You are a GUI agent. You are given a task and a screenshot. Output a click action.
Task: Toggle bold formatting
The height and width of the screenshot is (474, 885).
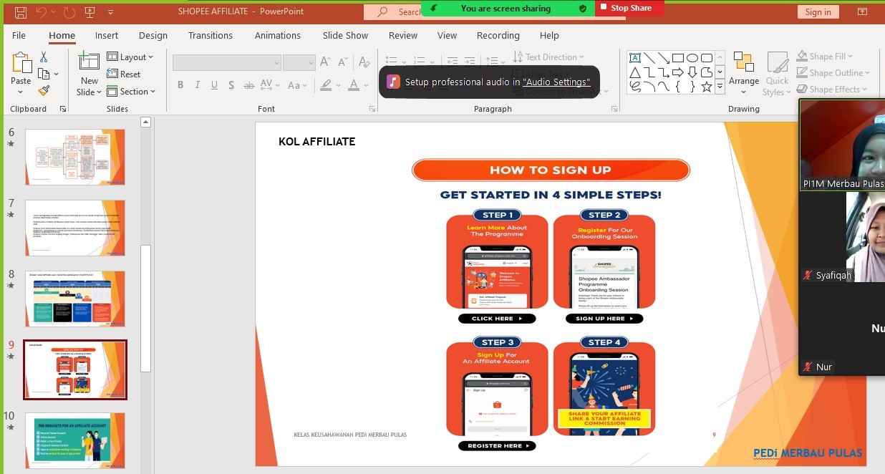180,85
